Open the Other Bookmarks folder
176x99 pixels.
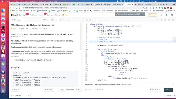158,11
